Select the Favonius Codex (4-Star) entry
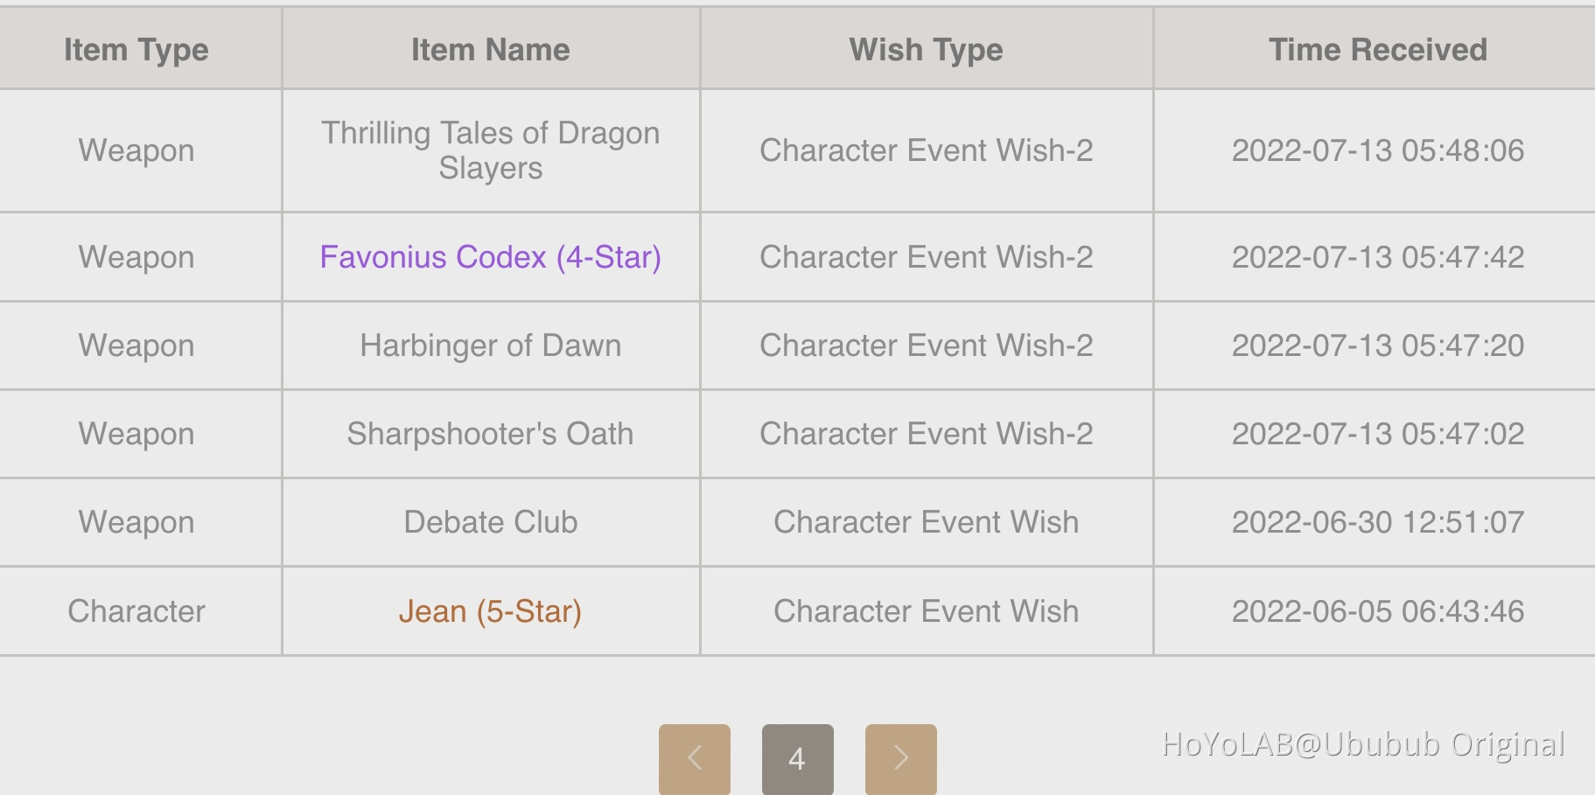The image size is (1595, 795). (490, 257)
